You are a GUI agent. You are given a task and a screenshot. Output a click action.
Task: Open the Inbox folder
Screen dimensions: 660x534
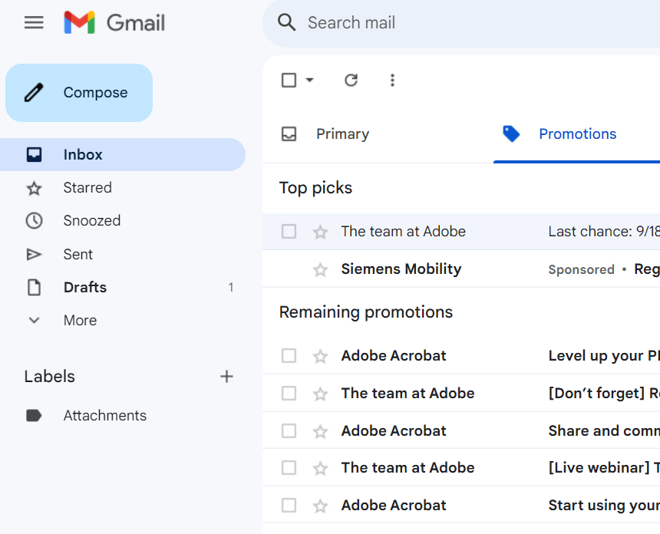click(123, 154)
